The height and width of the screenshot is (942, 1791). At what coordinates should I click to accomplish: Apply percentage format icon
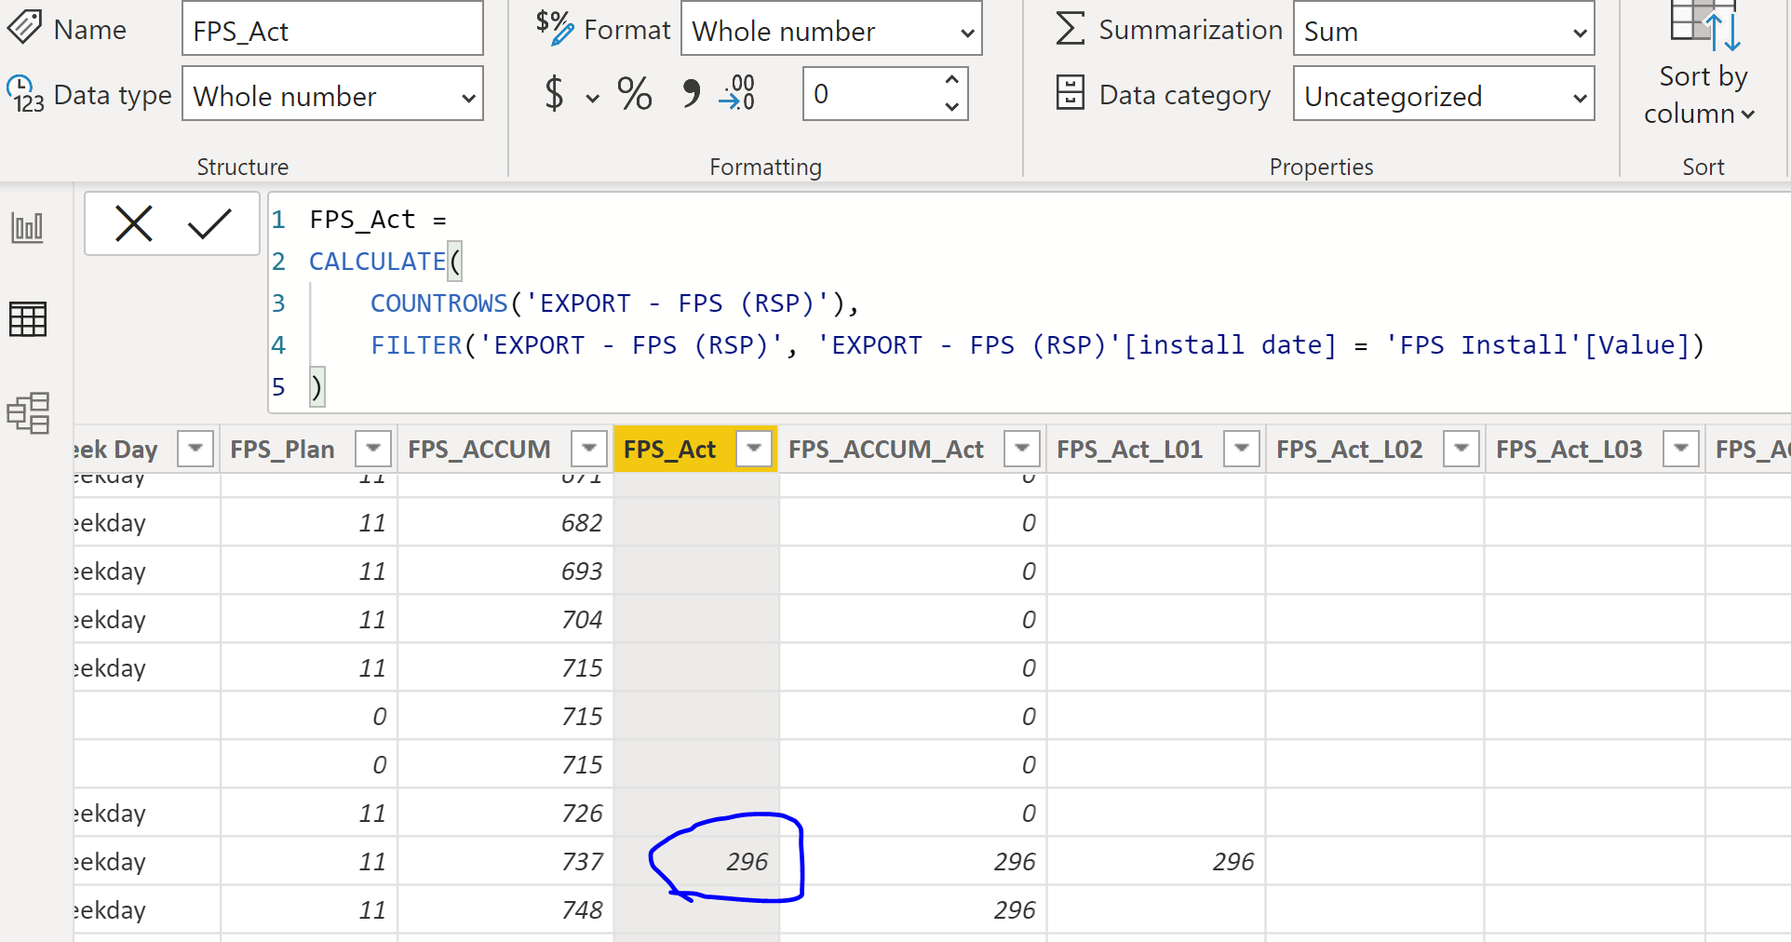[x=635, y=94]
